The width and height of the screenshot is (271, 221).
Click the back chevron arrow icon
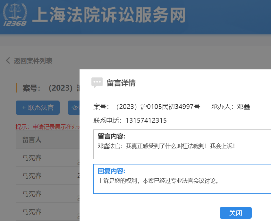click(8, 60)
